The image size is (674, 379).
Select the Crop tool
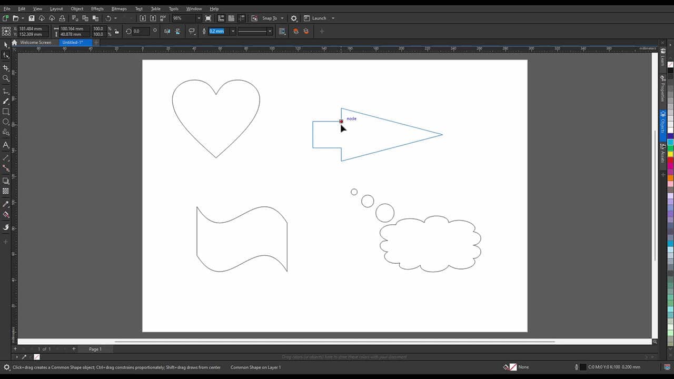[6, 68]
